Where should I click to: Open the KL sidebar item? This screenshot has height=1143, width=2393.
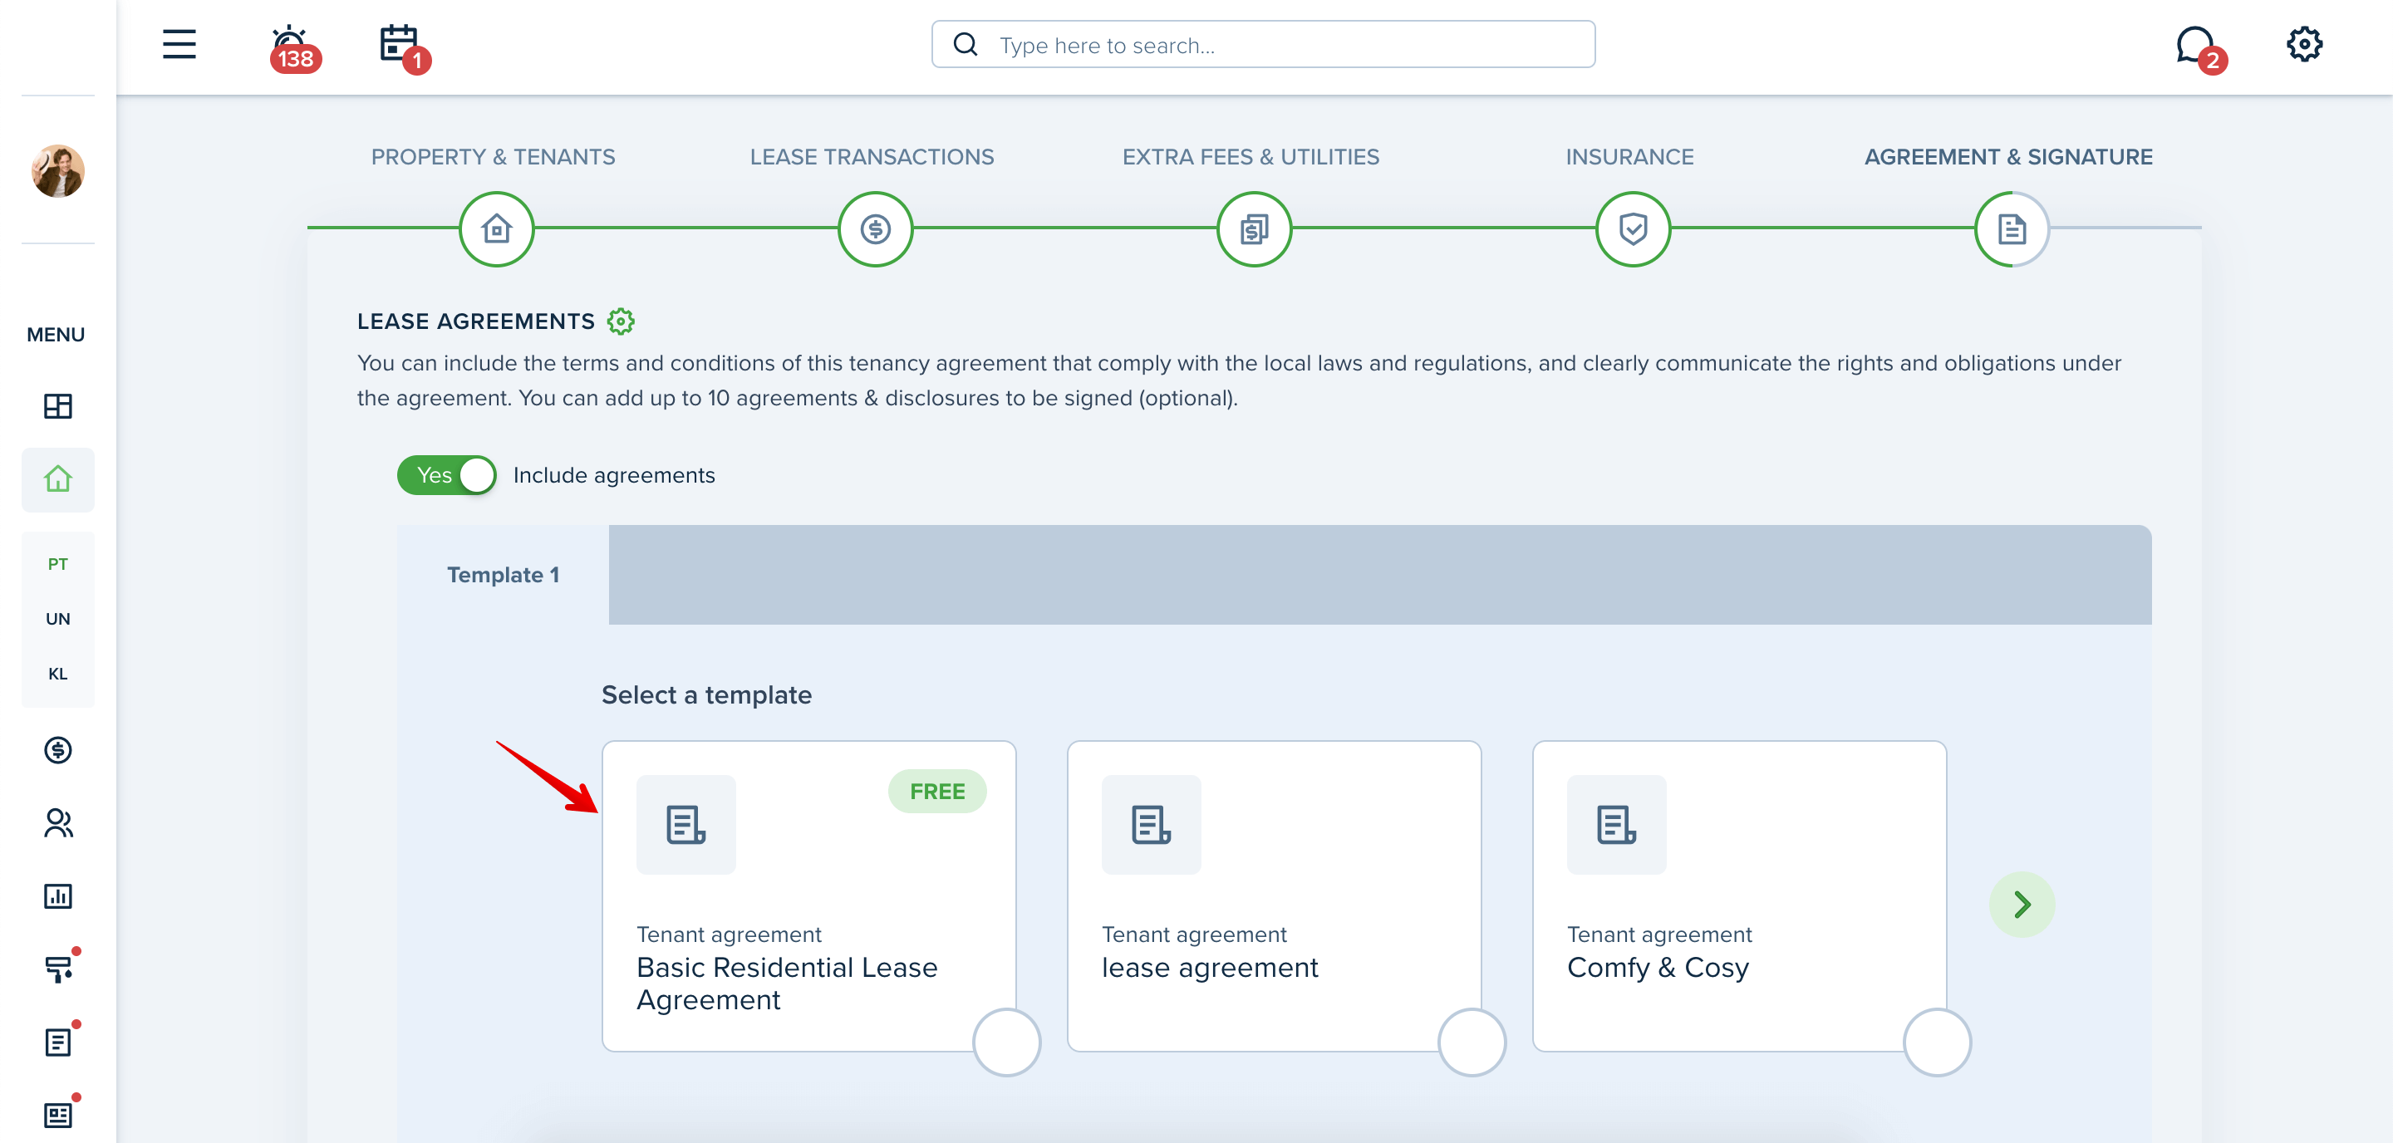tap(57, 673)
